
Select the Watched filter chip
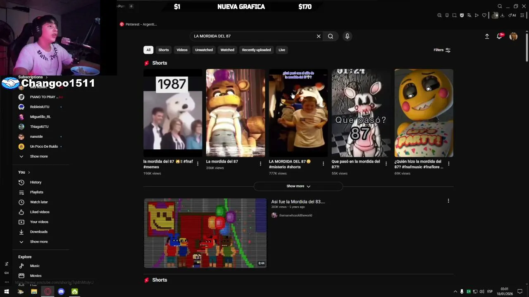[227, 50]
